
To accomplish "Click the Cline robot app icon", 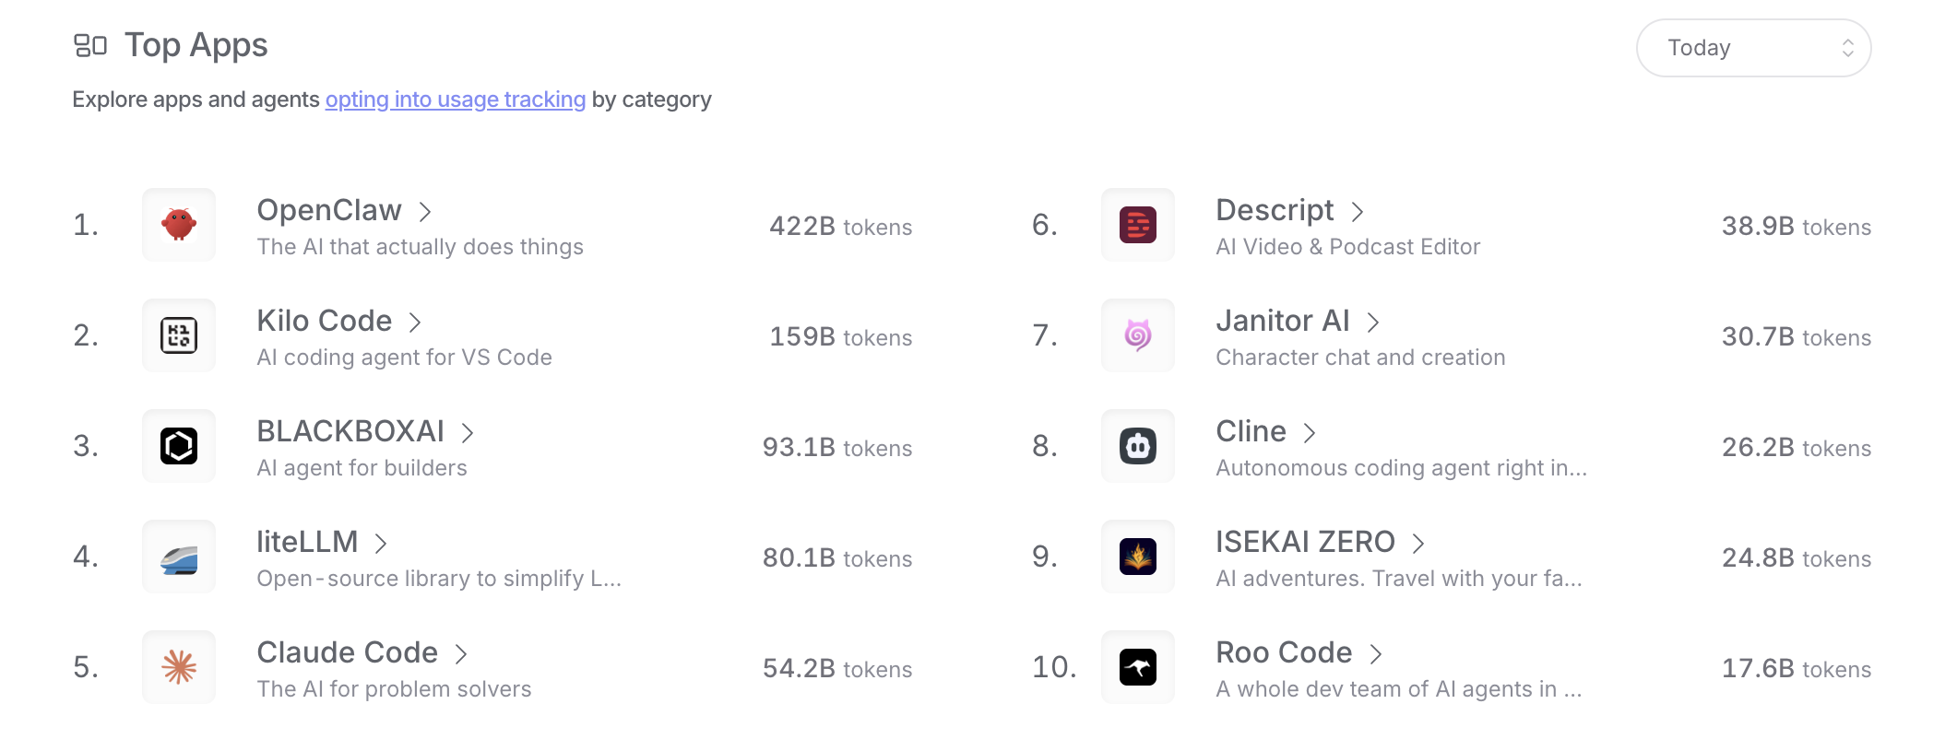I will [x=1138, y=446].
